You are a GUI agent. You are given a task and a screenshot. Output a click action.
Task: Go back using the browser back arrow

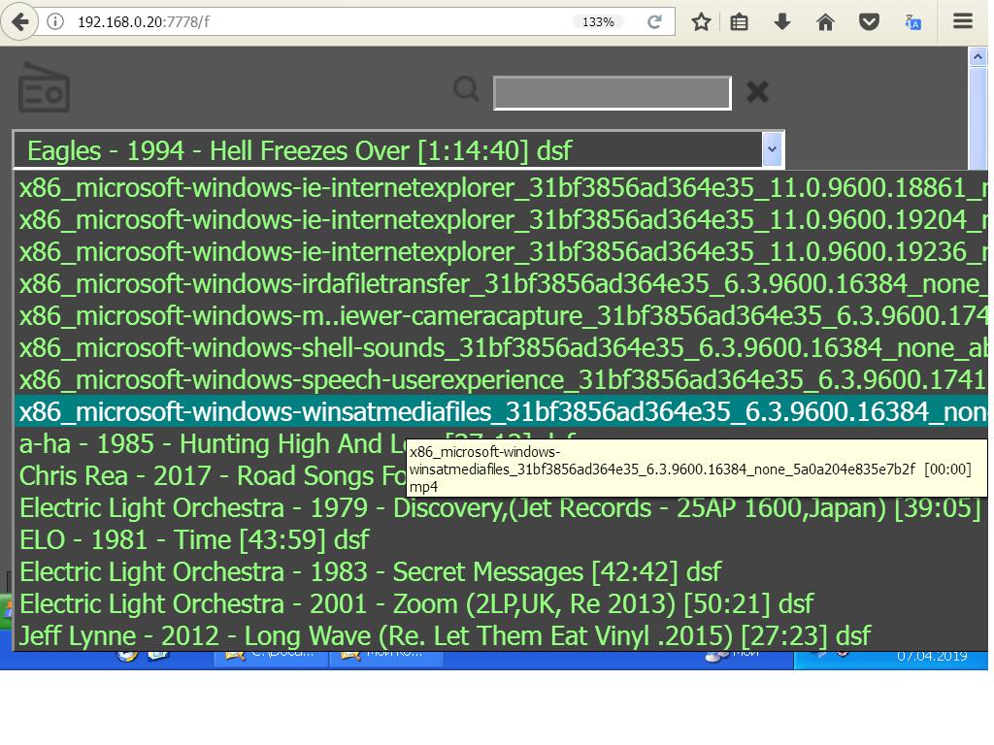(19, 22)
